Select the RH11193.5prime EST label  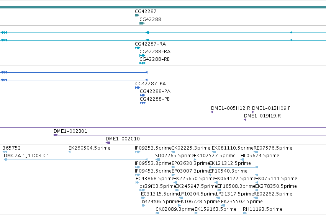(262, 209)
